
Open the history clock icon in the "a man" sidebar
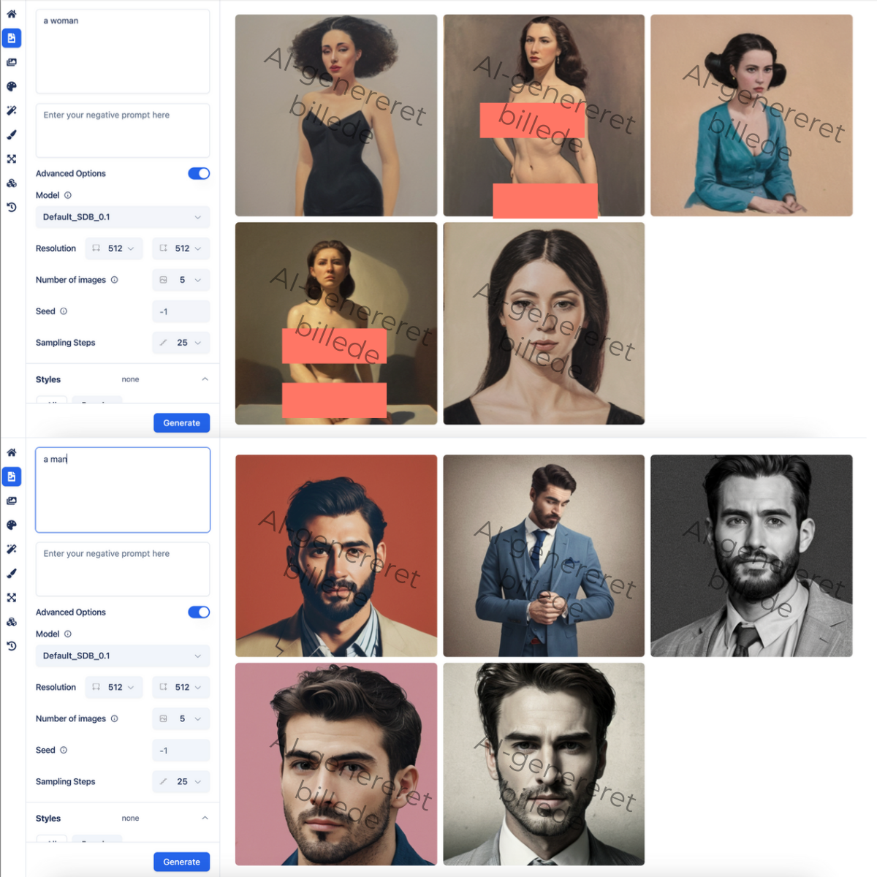(12, 646)
